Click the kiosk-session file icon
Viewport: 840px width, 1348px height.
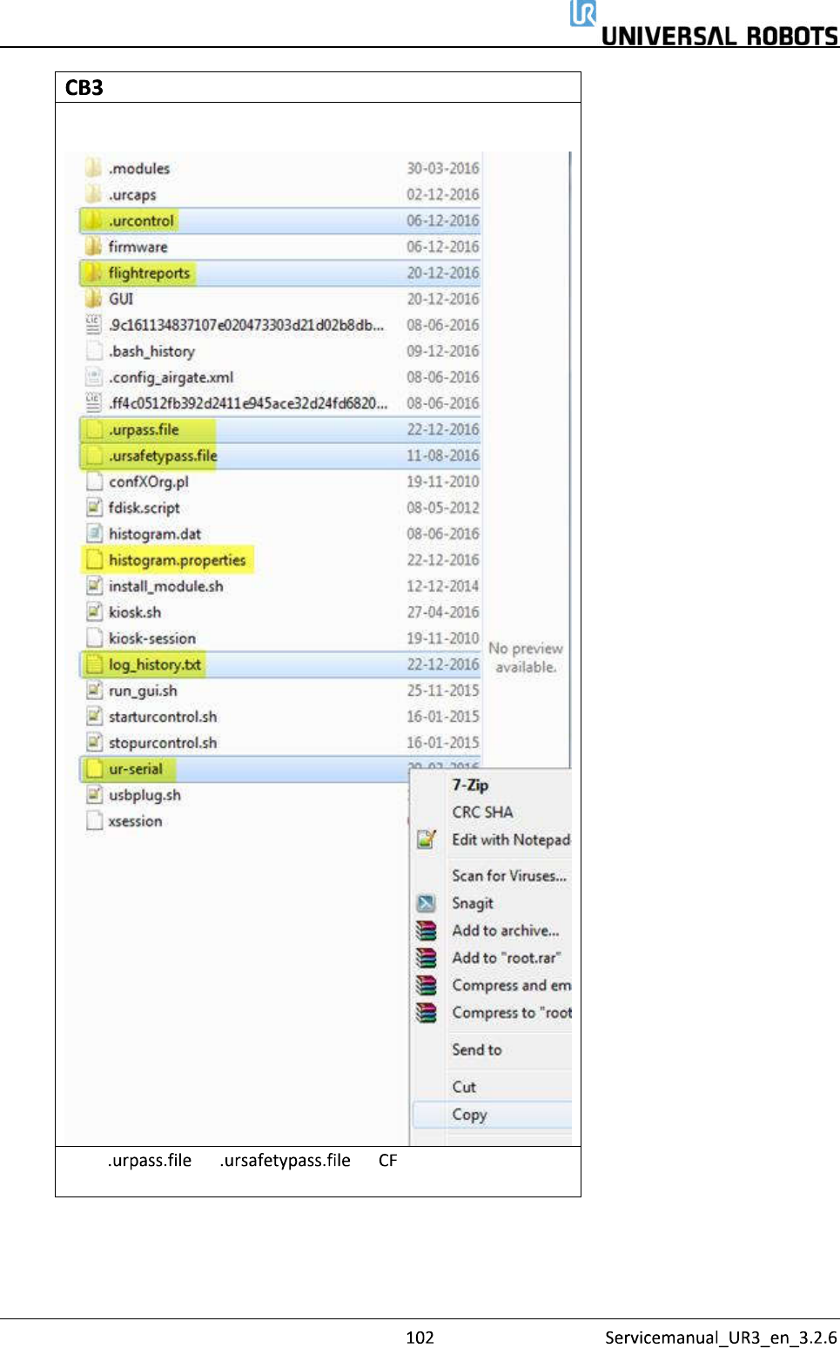click(x=94, y=638)
